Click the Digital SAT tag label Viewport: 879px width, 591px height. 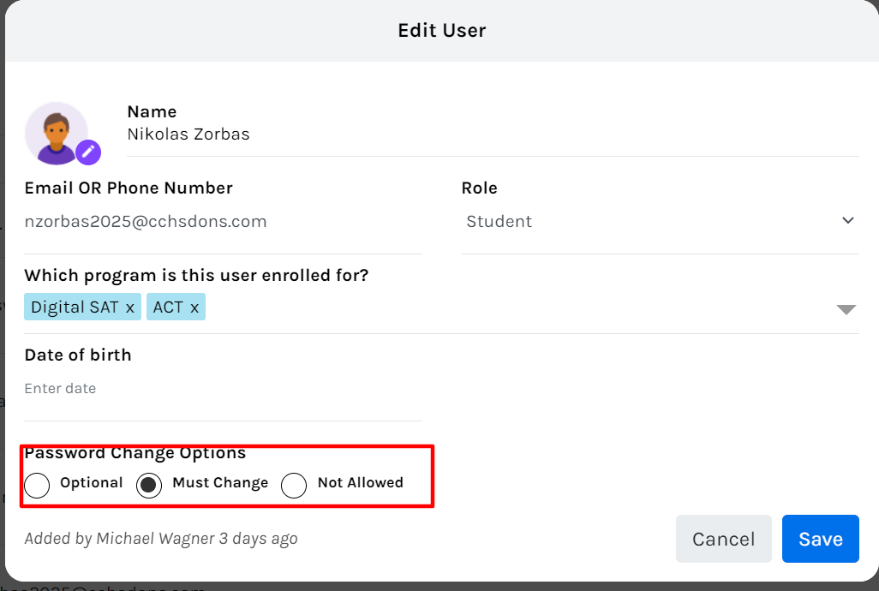75,307
